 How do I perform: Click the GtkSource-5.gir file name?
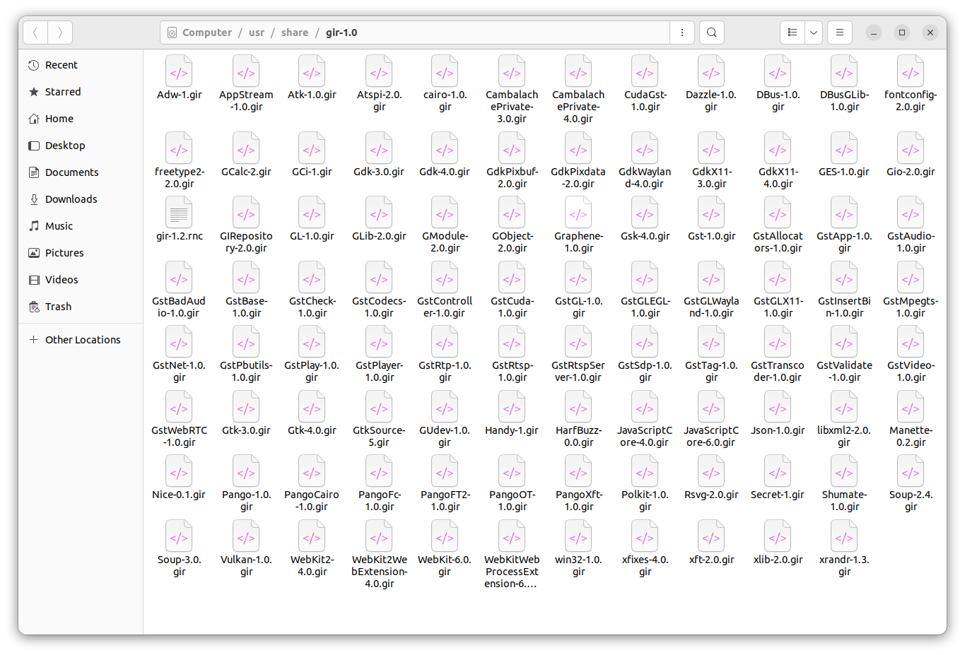(x=379, y=436)
